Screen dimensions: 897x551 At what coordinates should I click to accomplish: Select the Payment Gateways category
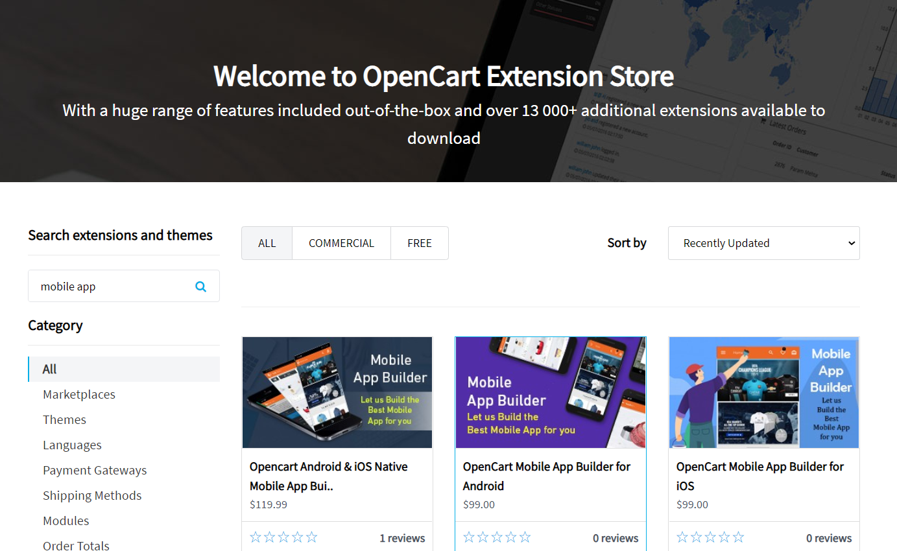point(95,470)
